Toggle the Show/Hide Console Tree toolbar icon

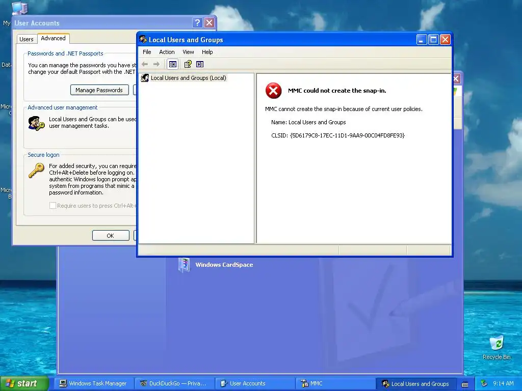click(x=172, y=64)
